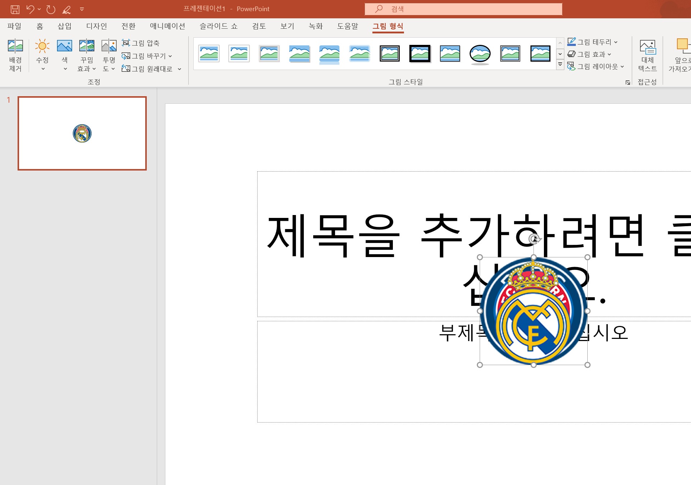This screenshot has height=485, width=691.
Task: Apply the ninth simple black frame style
Action: (x=450, y=53)
